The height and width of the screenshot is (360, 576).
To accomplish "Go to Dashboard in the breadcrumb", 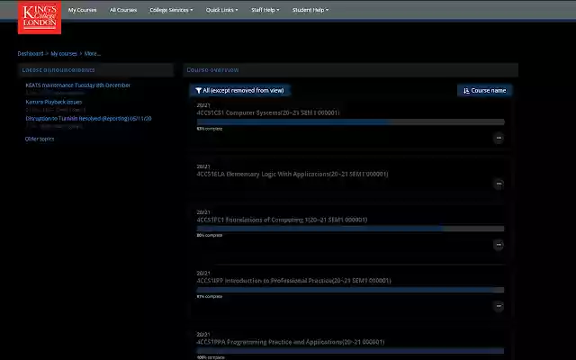I will [x=31, y=54].
